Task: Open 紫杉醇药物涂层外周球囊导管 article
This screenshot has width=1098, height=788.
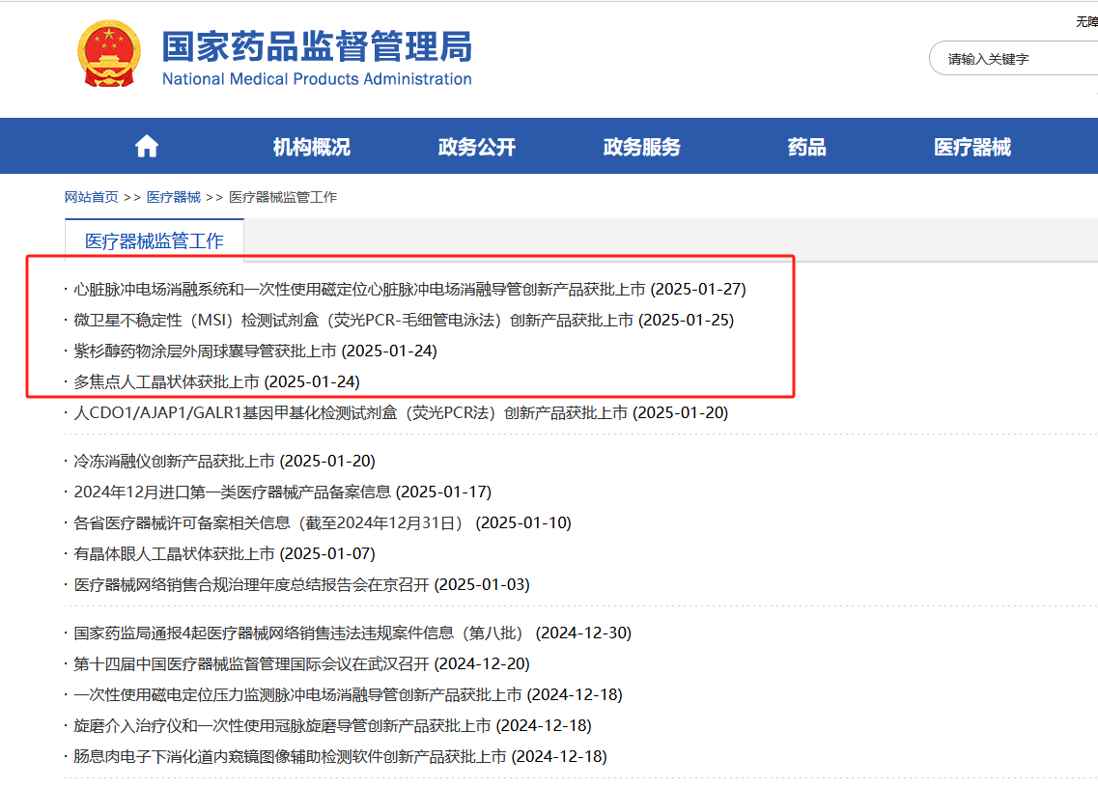Action: 256,351
